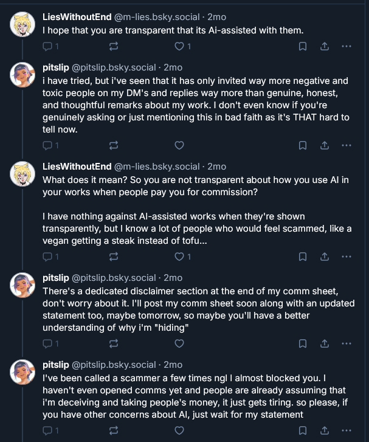
Task: Repost pitslip's comm sheet disclaimer post
Action: (x=114, y=344)
